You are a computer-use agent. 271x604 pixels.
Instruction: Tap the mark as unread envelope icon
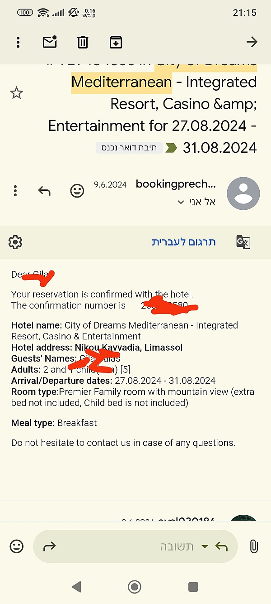pos(50,42)
